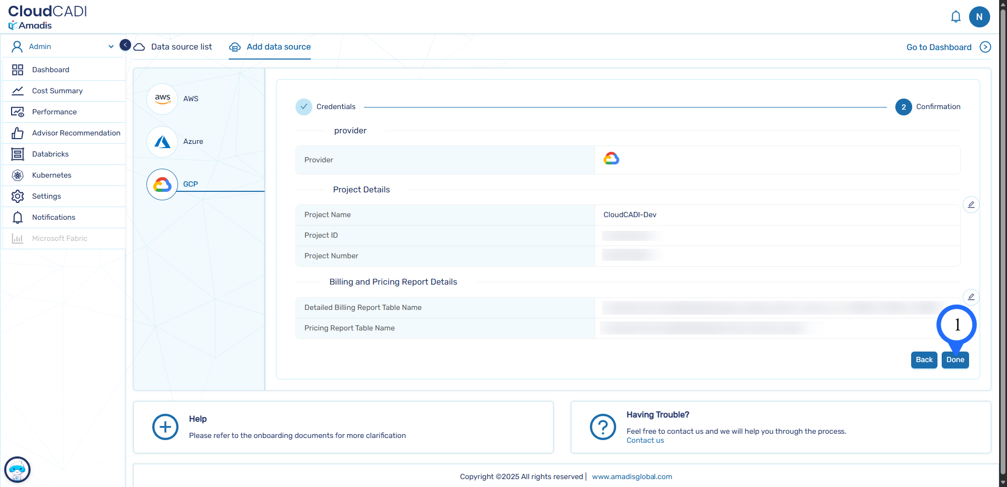Click the completed Credentials step indicator
This screenshot has width=1007, height=487.
pos(304,106)
